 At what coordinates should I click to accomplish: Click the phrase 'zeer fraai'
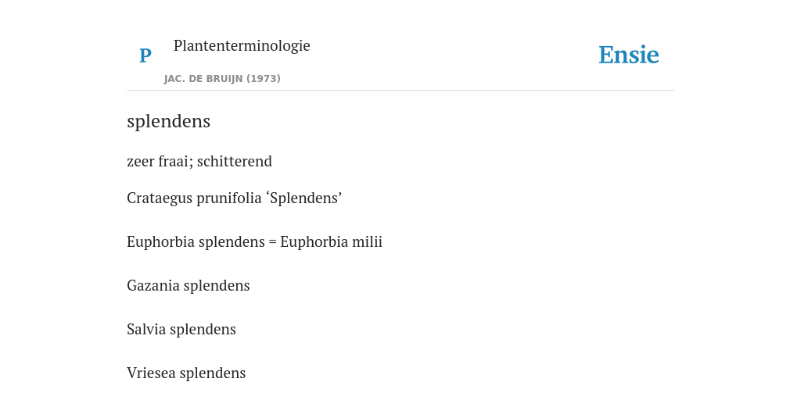click(x=160, y=161)
